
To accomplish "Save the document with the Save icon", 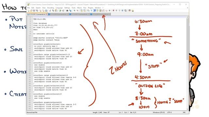I will [x=34, y=11].
